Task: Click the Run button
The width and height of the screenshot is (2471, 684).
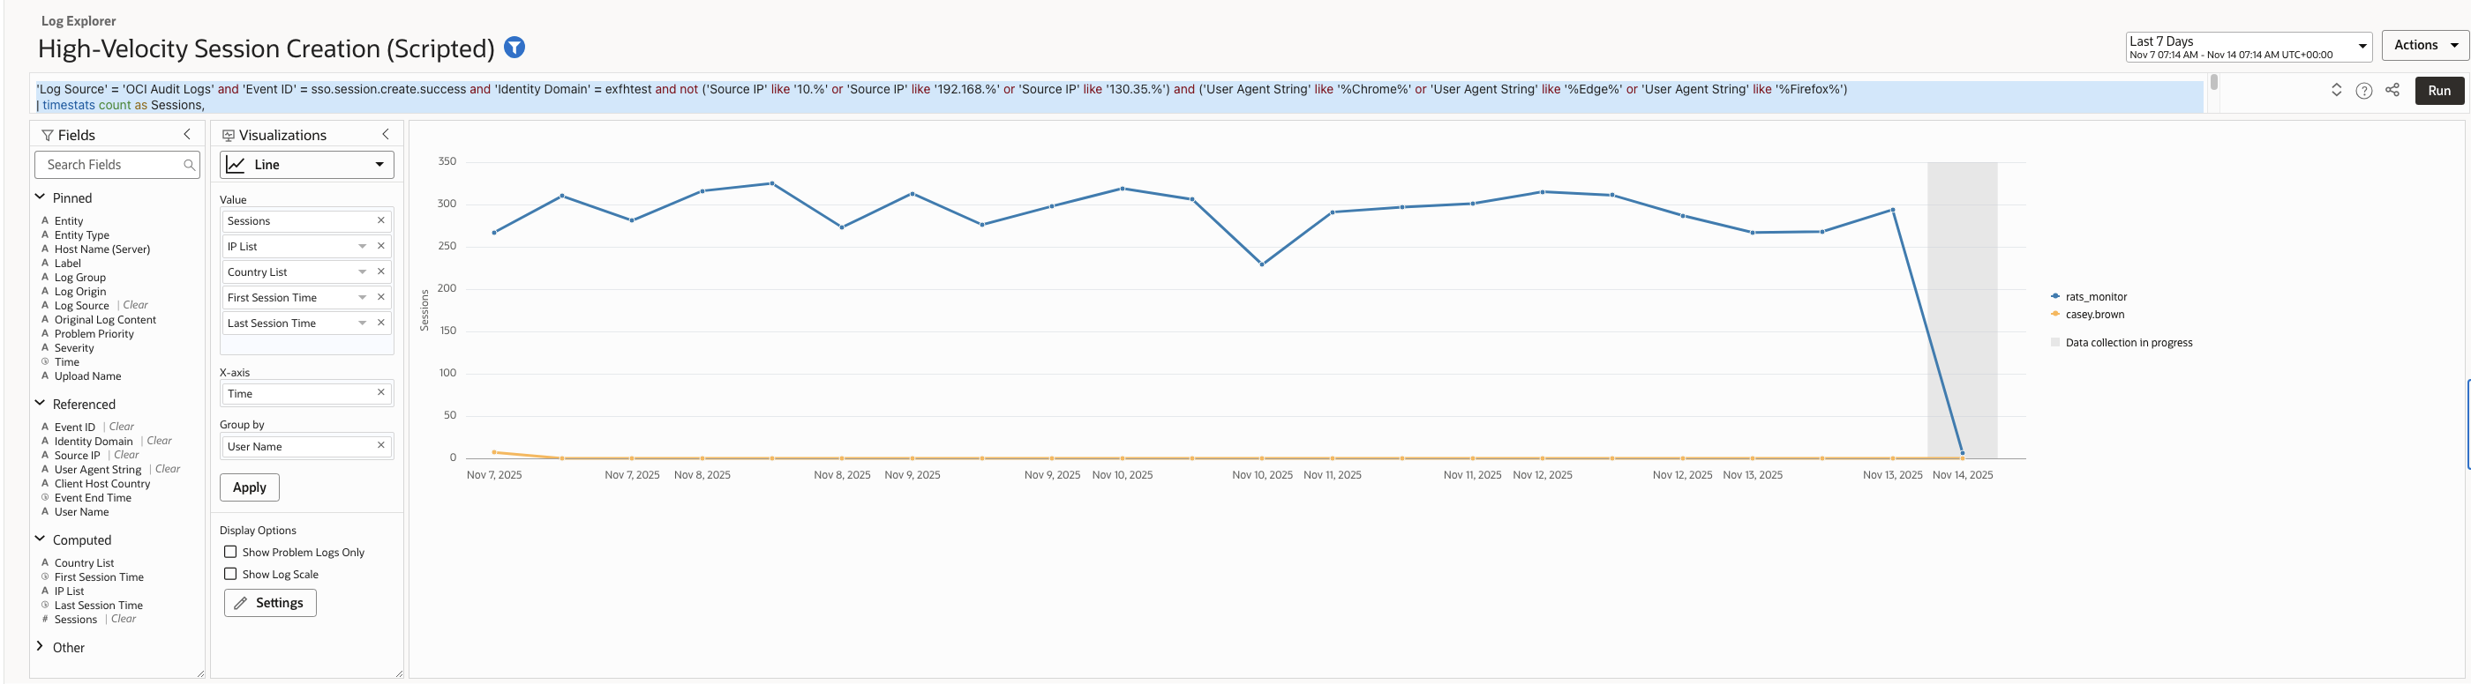Action: (x=2439, y=90)
